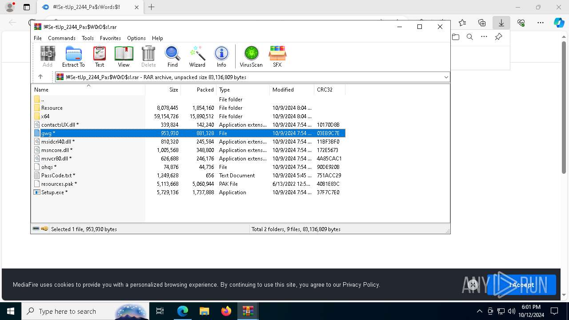Screen dimensions: 569x320
Task: Close the !Se-tUp_2244 browser tab
Action: [x=136, y=7]
